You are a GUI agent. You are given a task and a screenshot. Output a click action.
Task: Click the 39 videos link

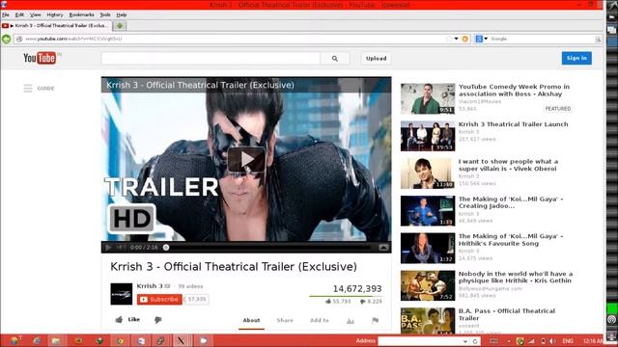pyautogui.click(x=190, y=286)
